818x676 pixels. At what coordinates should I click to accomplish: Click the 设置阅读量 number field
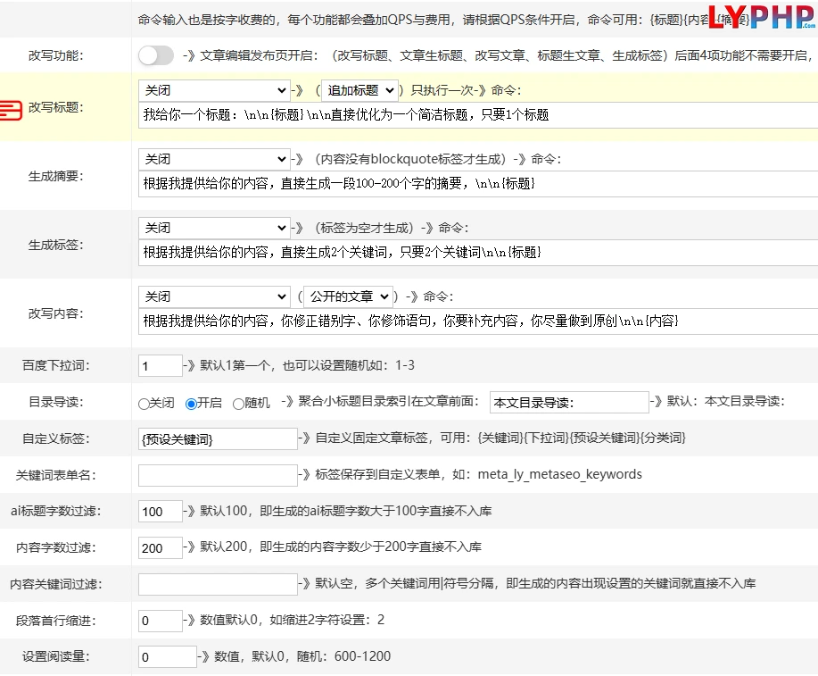click(x=168, y=657)
